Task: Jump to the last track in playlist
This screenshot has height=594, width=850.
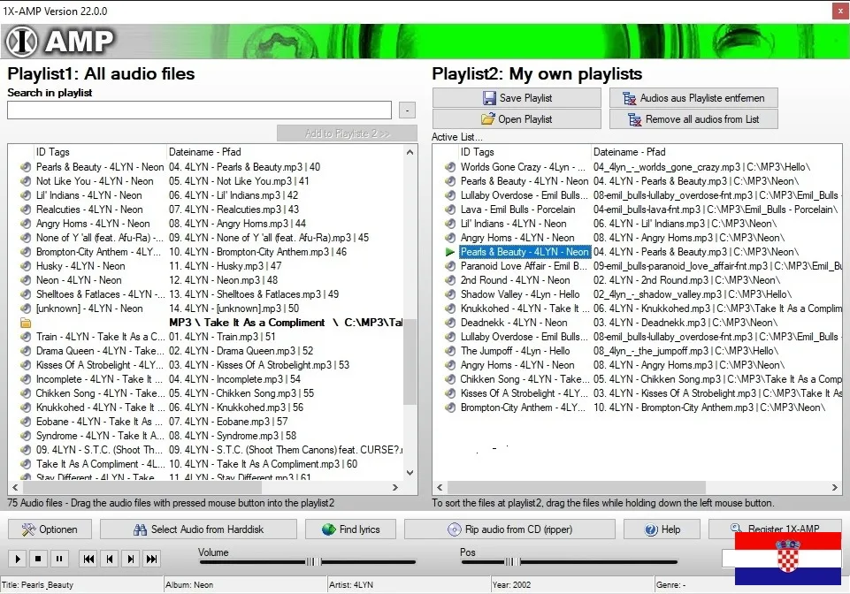Action: [152, 559]
